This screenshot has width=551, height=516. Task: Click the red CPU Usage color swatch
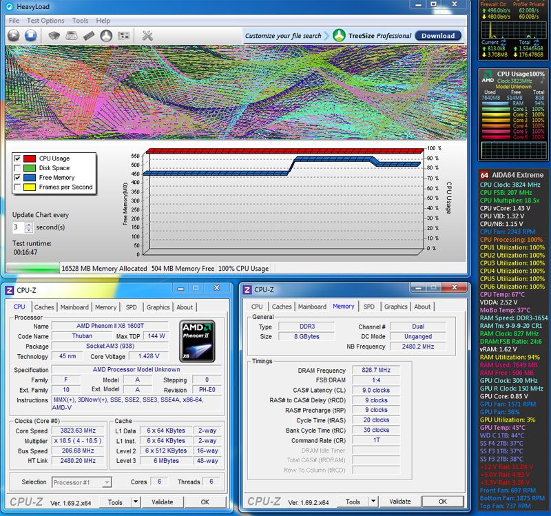tap(30, 158)
